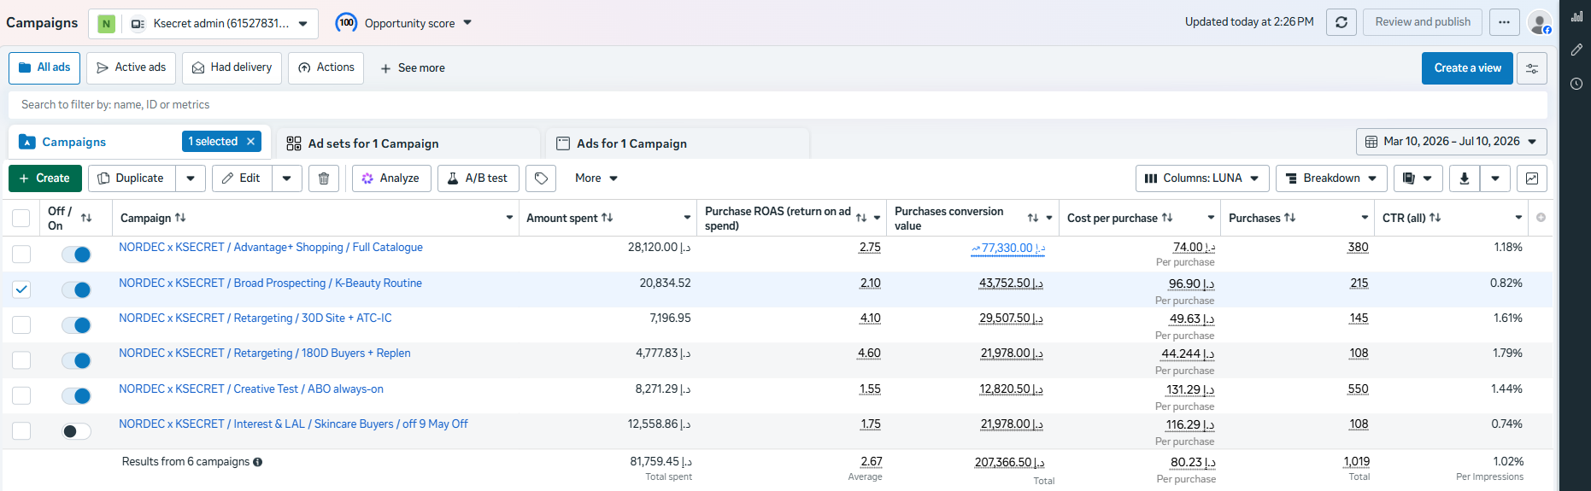Open the Breakdown dropdown

tap(1331, 178)
